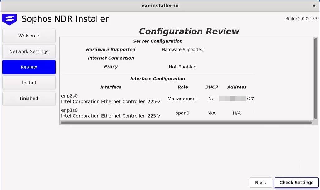320x190 pixels.
Task: Click the Build 2.0.0-1335 label
Action: point(303,19)
